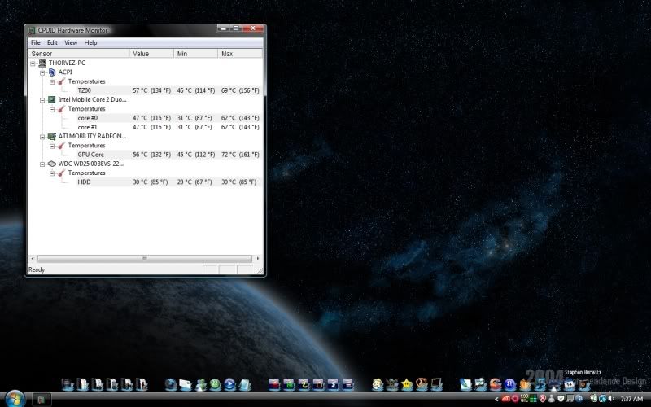Open the Sigma symbol dock icon
This screenshot has height=407, width=651.
coord(333,384)
